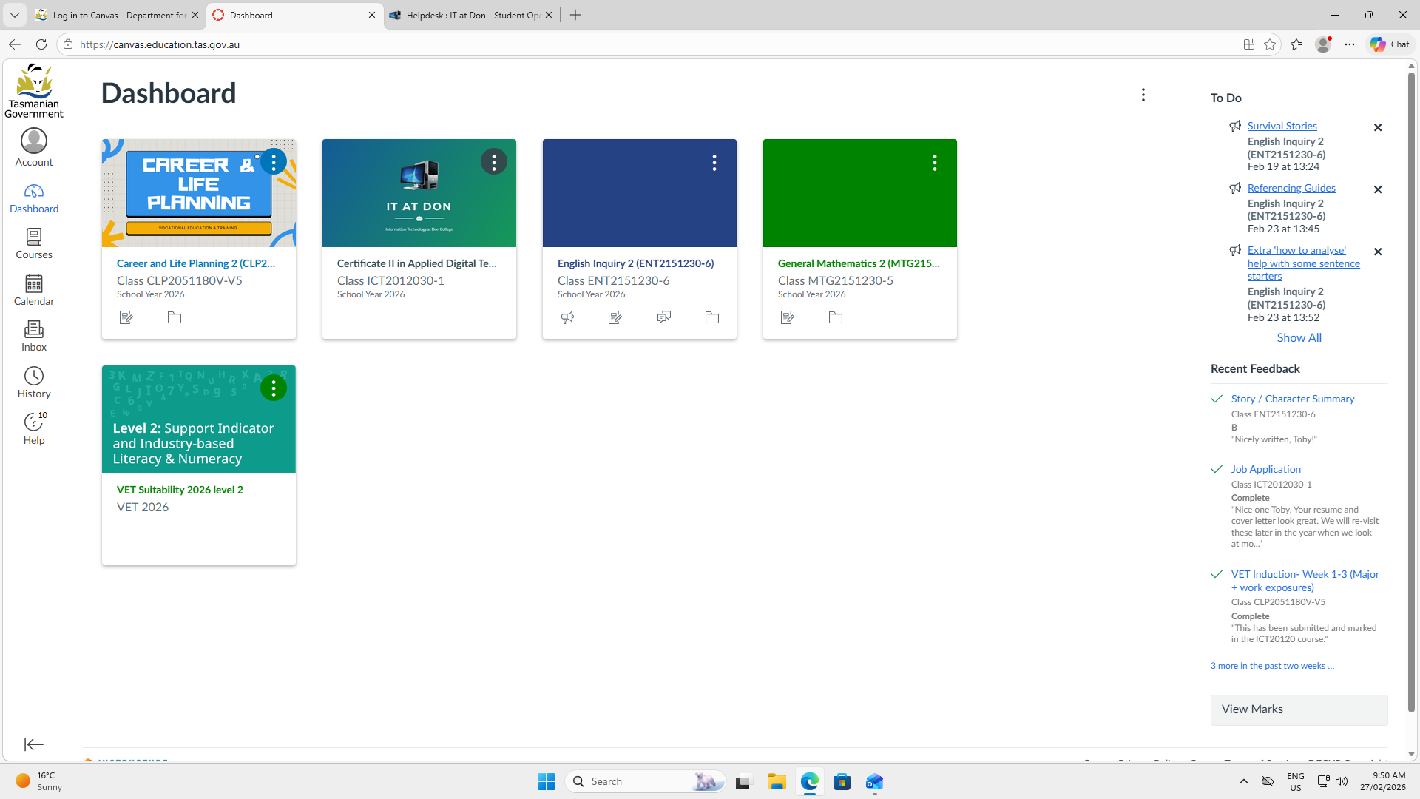The image size is (1420, 799).
Task: Open Career and Life Planning assignments icon
Action: (126, 317)
